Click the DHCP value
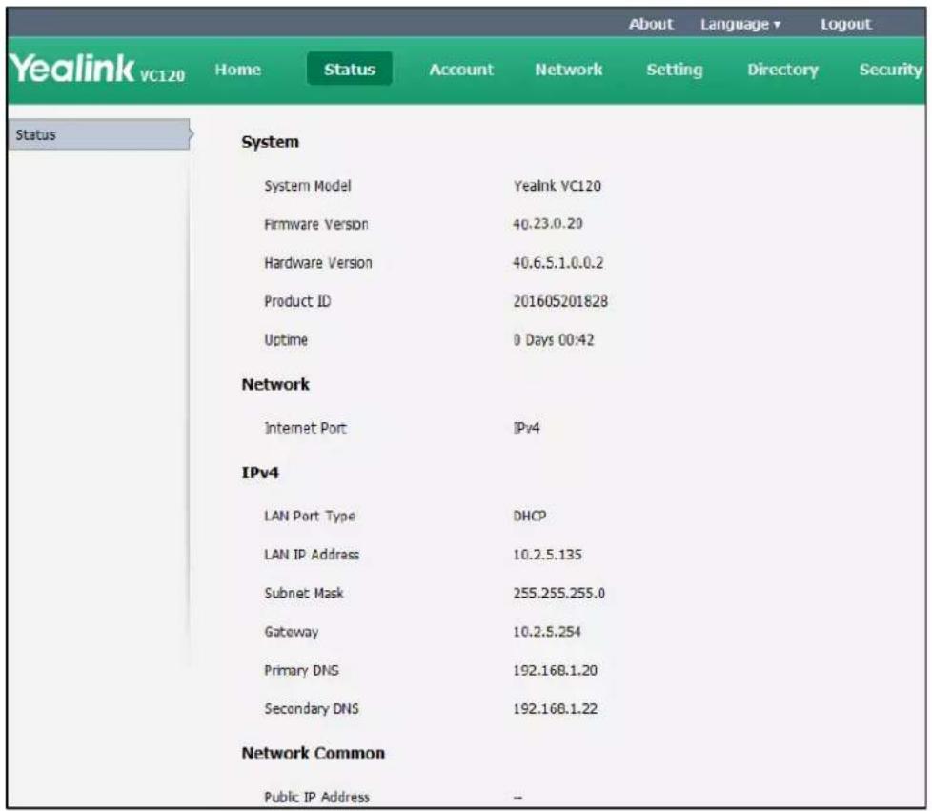This screenshot has height=811, width=932. (530, 517)
